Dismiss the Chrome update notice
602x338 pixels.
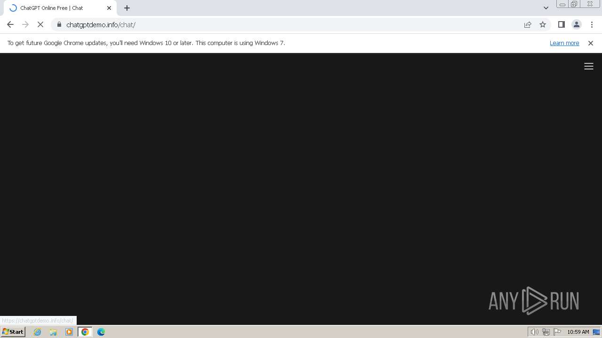click(590, 43)
